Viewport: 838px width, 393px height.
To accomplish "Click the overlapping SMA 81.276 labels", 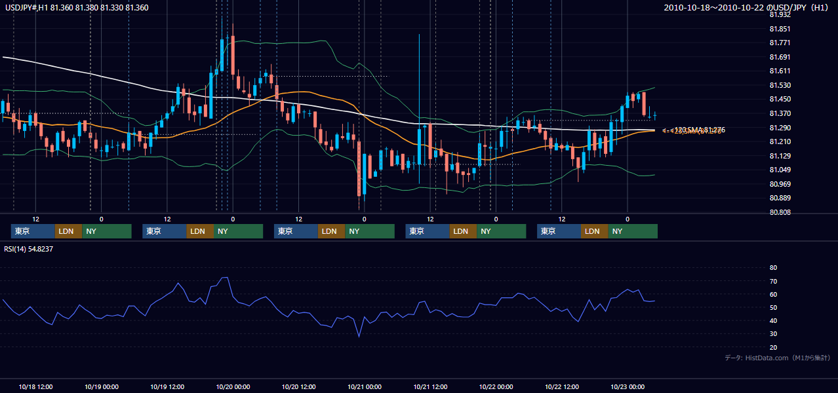I will [694, 130].
